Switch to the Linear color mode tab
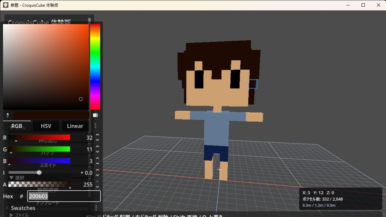The width and height of the screenshot is (386, 217). click(75, 126)
